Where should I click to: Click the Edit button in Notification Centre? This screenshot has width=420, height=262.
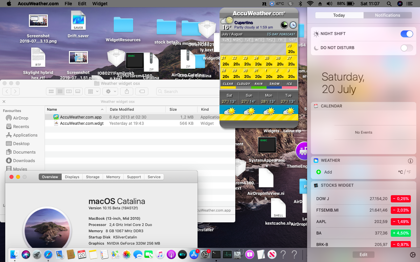pos(363,255)
